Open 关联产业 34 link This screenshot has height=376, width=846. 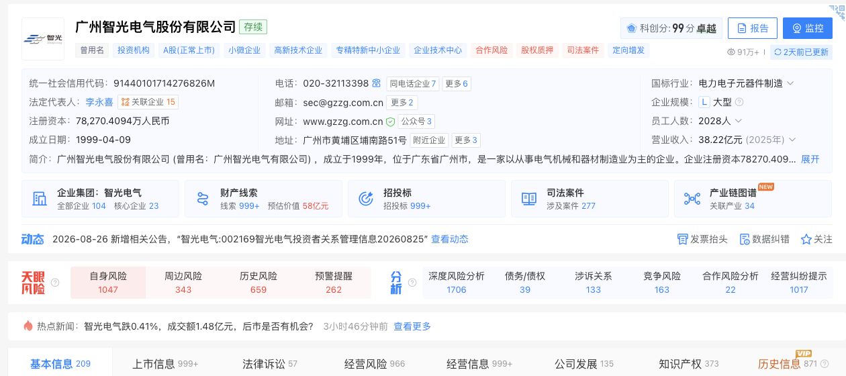(732, 205)
